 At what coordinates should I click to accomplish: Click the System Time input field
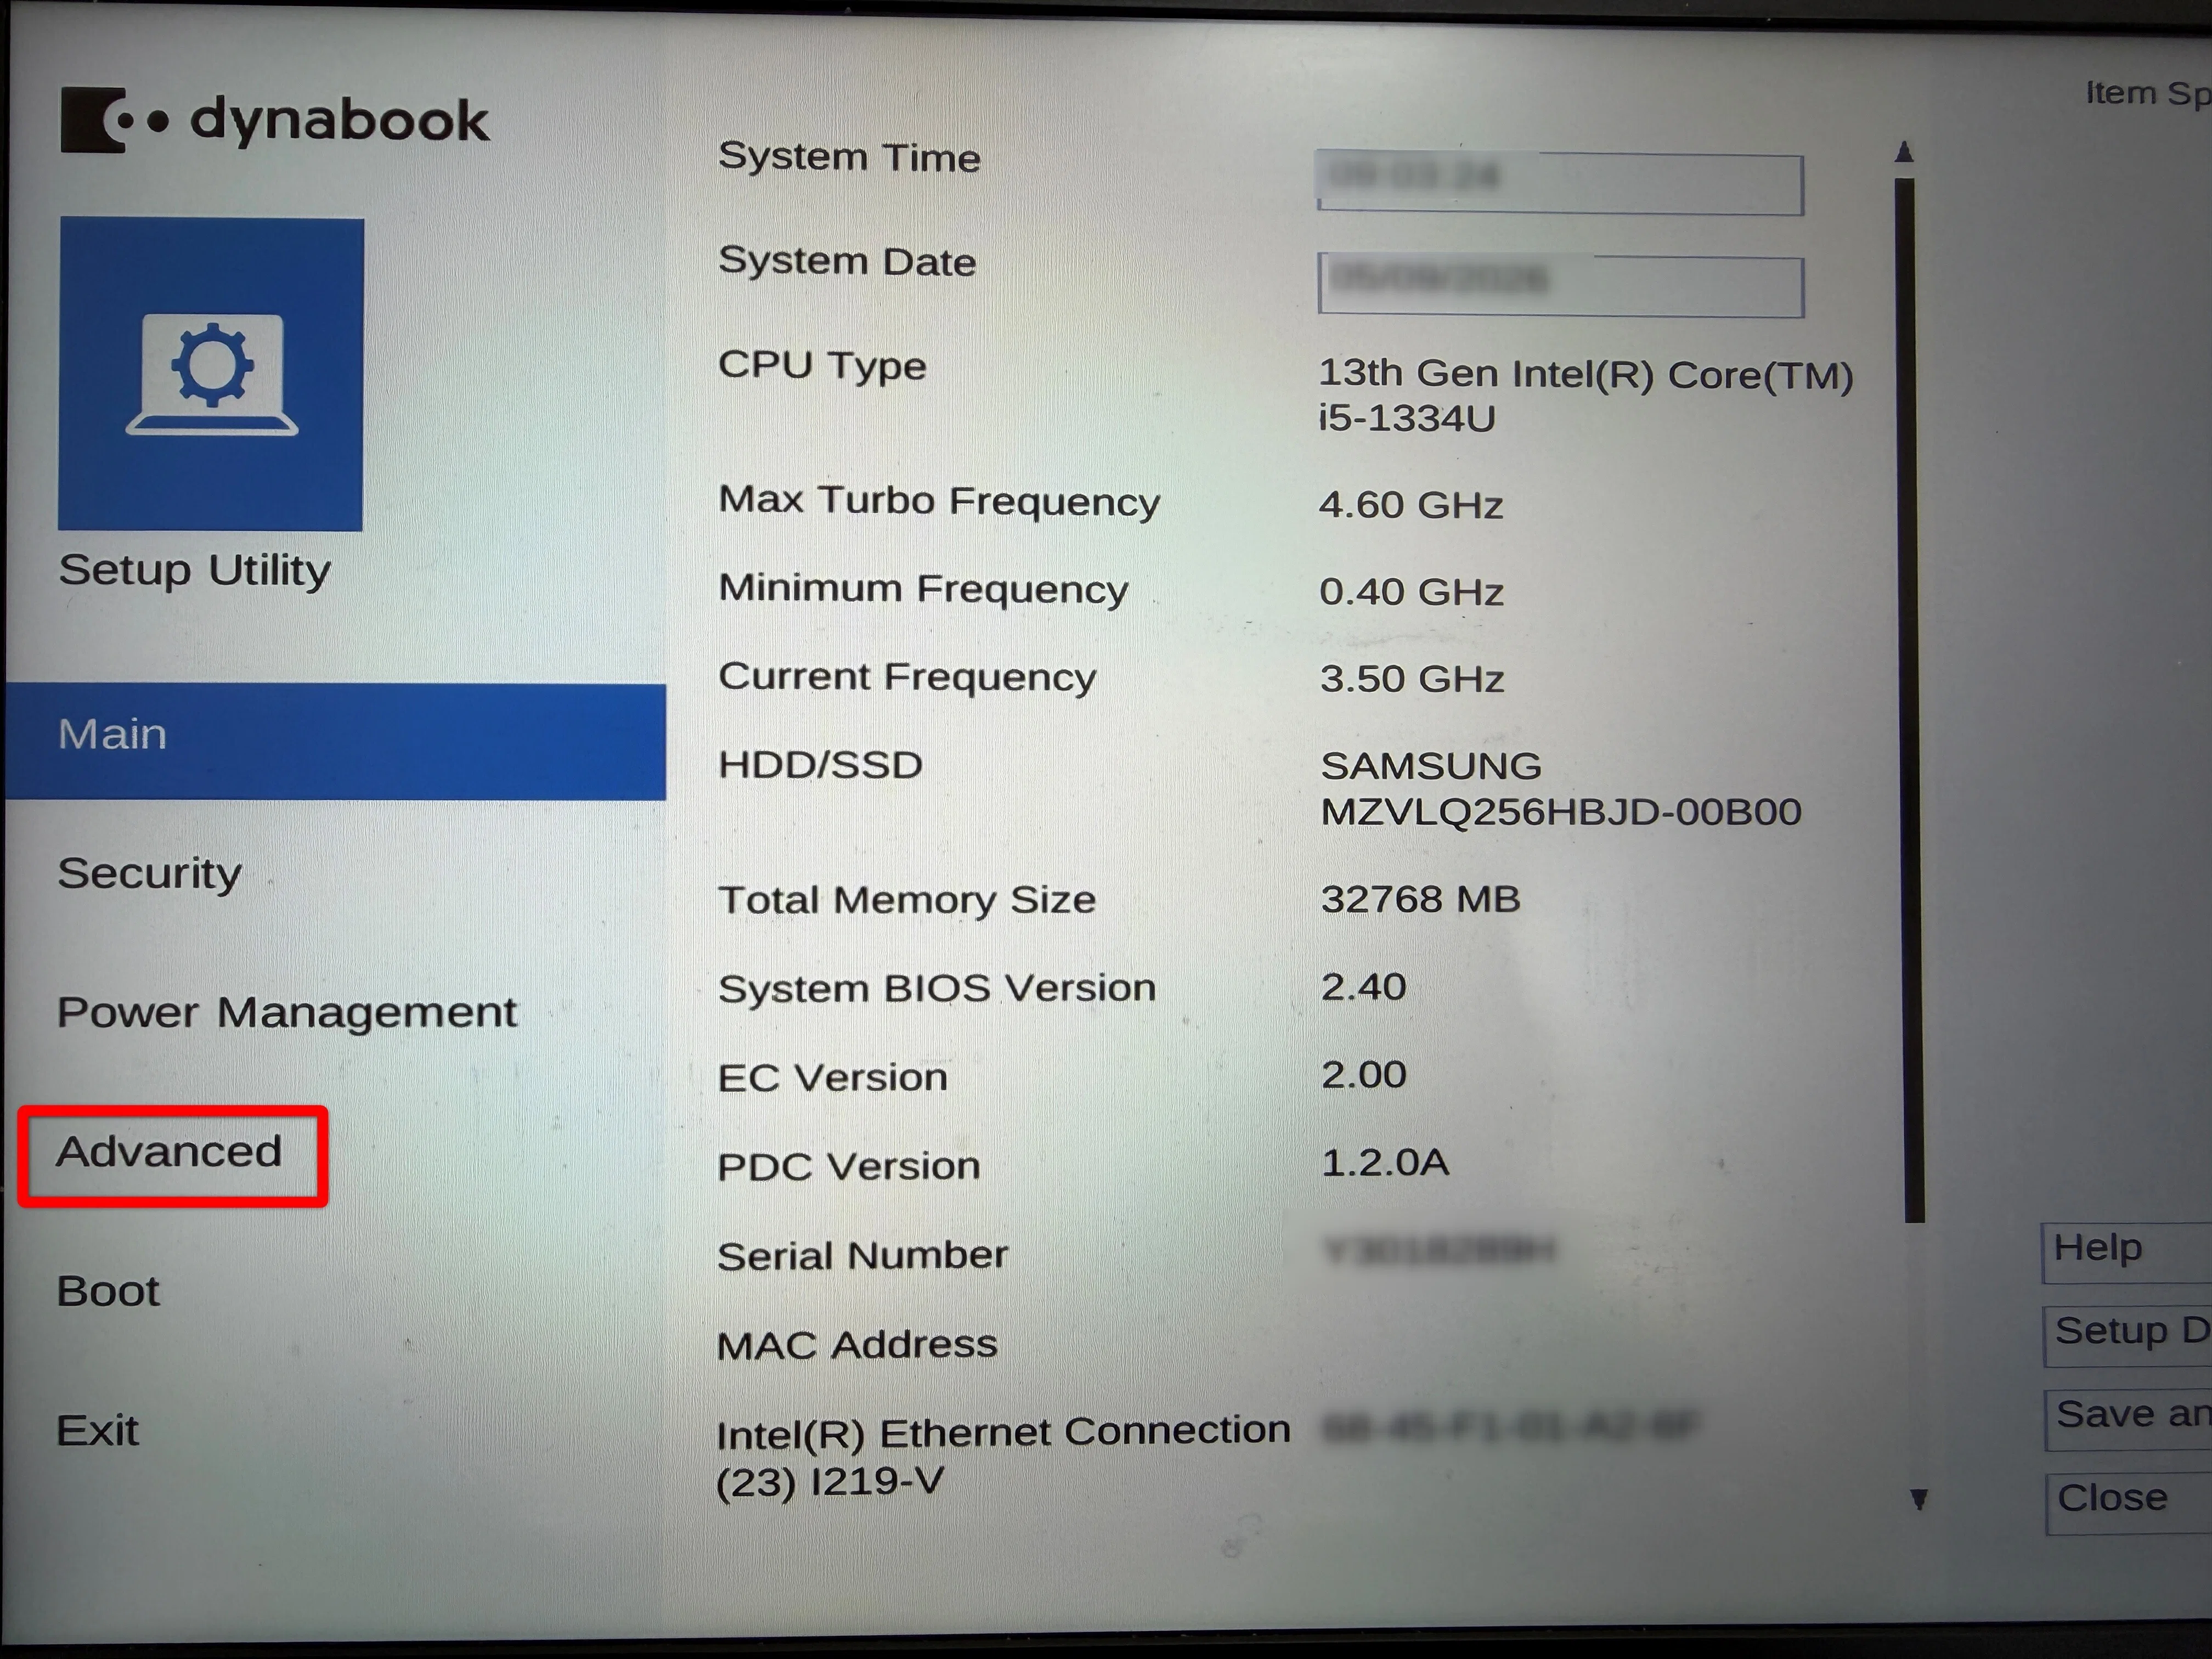click(x=1560, y=183)
